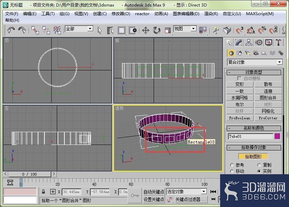Select the 移动 radio option
The height and width of the screenshot is (207, 289).
coord(232,171)
